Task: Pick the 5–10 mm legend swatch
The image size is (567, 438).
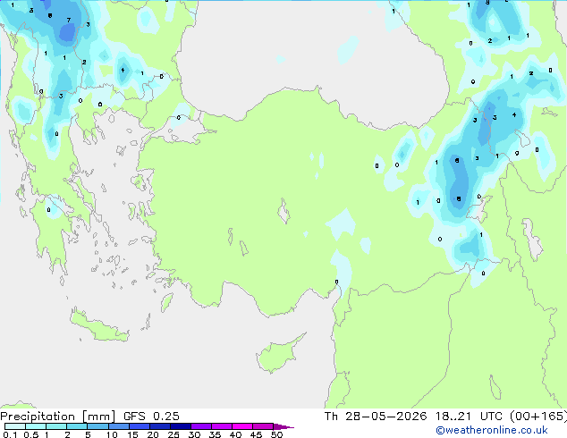Action: click(x=97, y=426)
